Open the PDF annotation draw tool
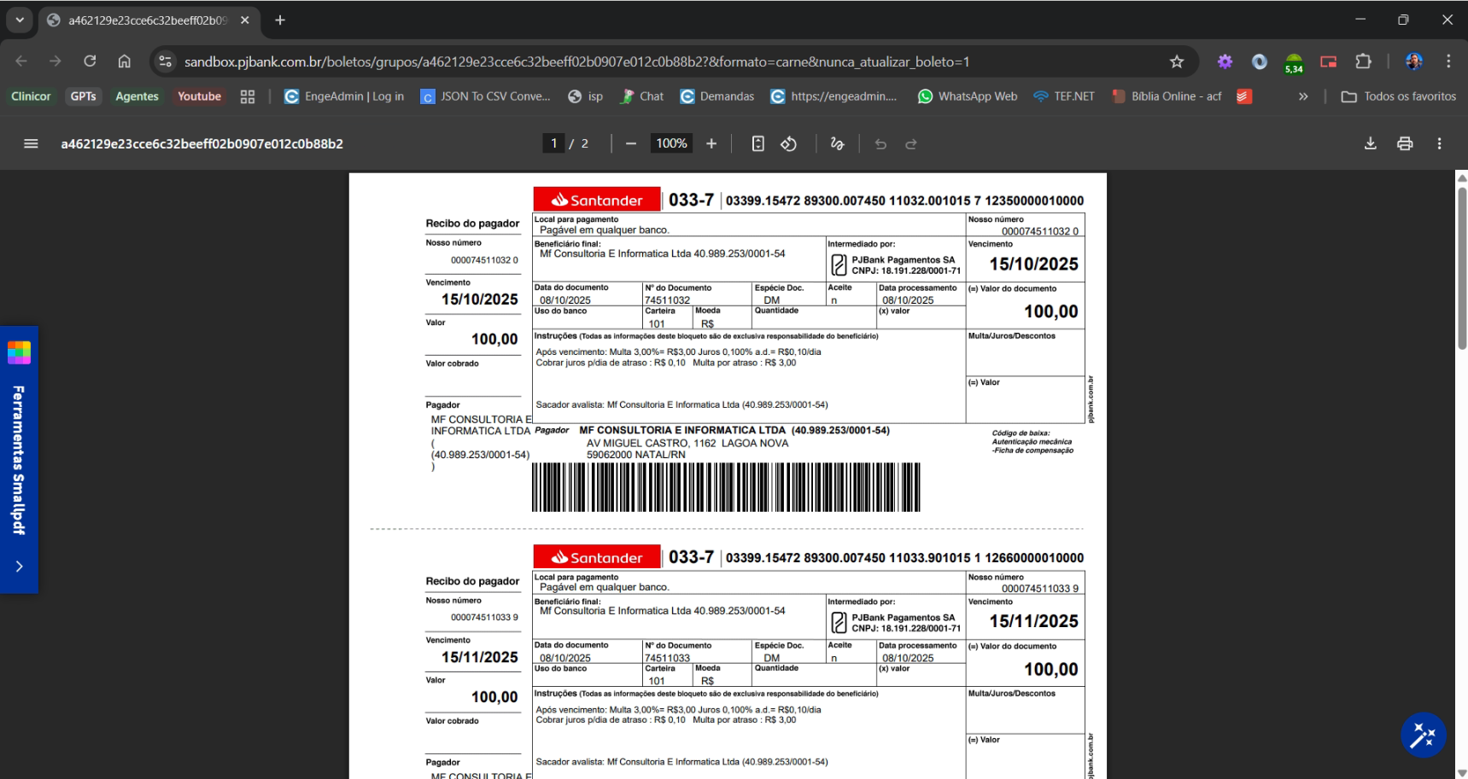The height and width of the screenshot is (779, 1468). (x=837, y=143)
